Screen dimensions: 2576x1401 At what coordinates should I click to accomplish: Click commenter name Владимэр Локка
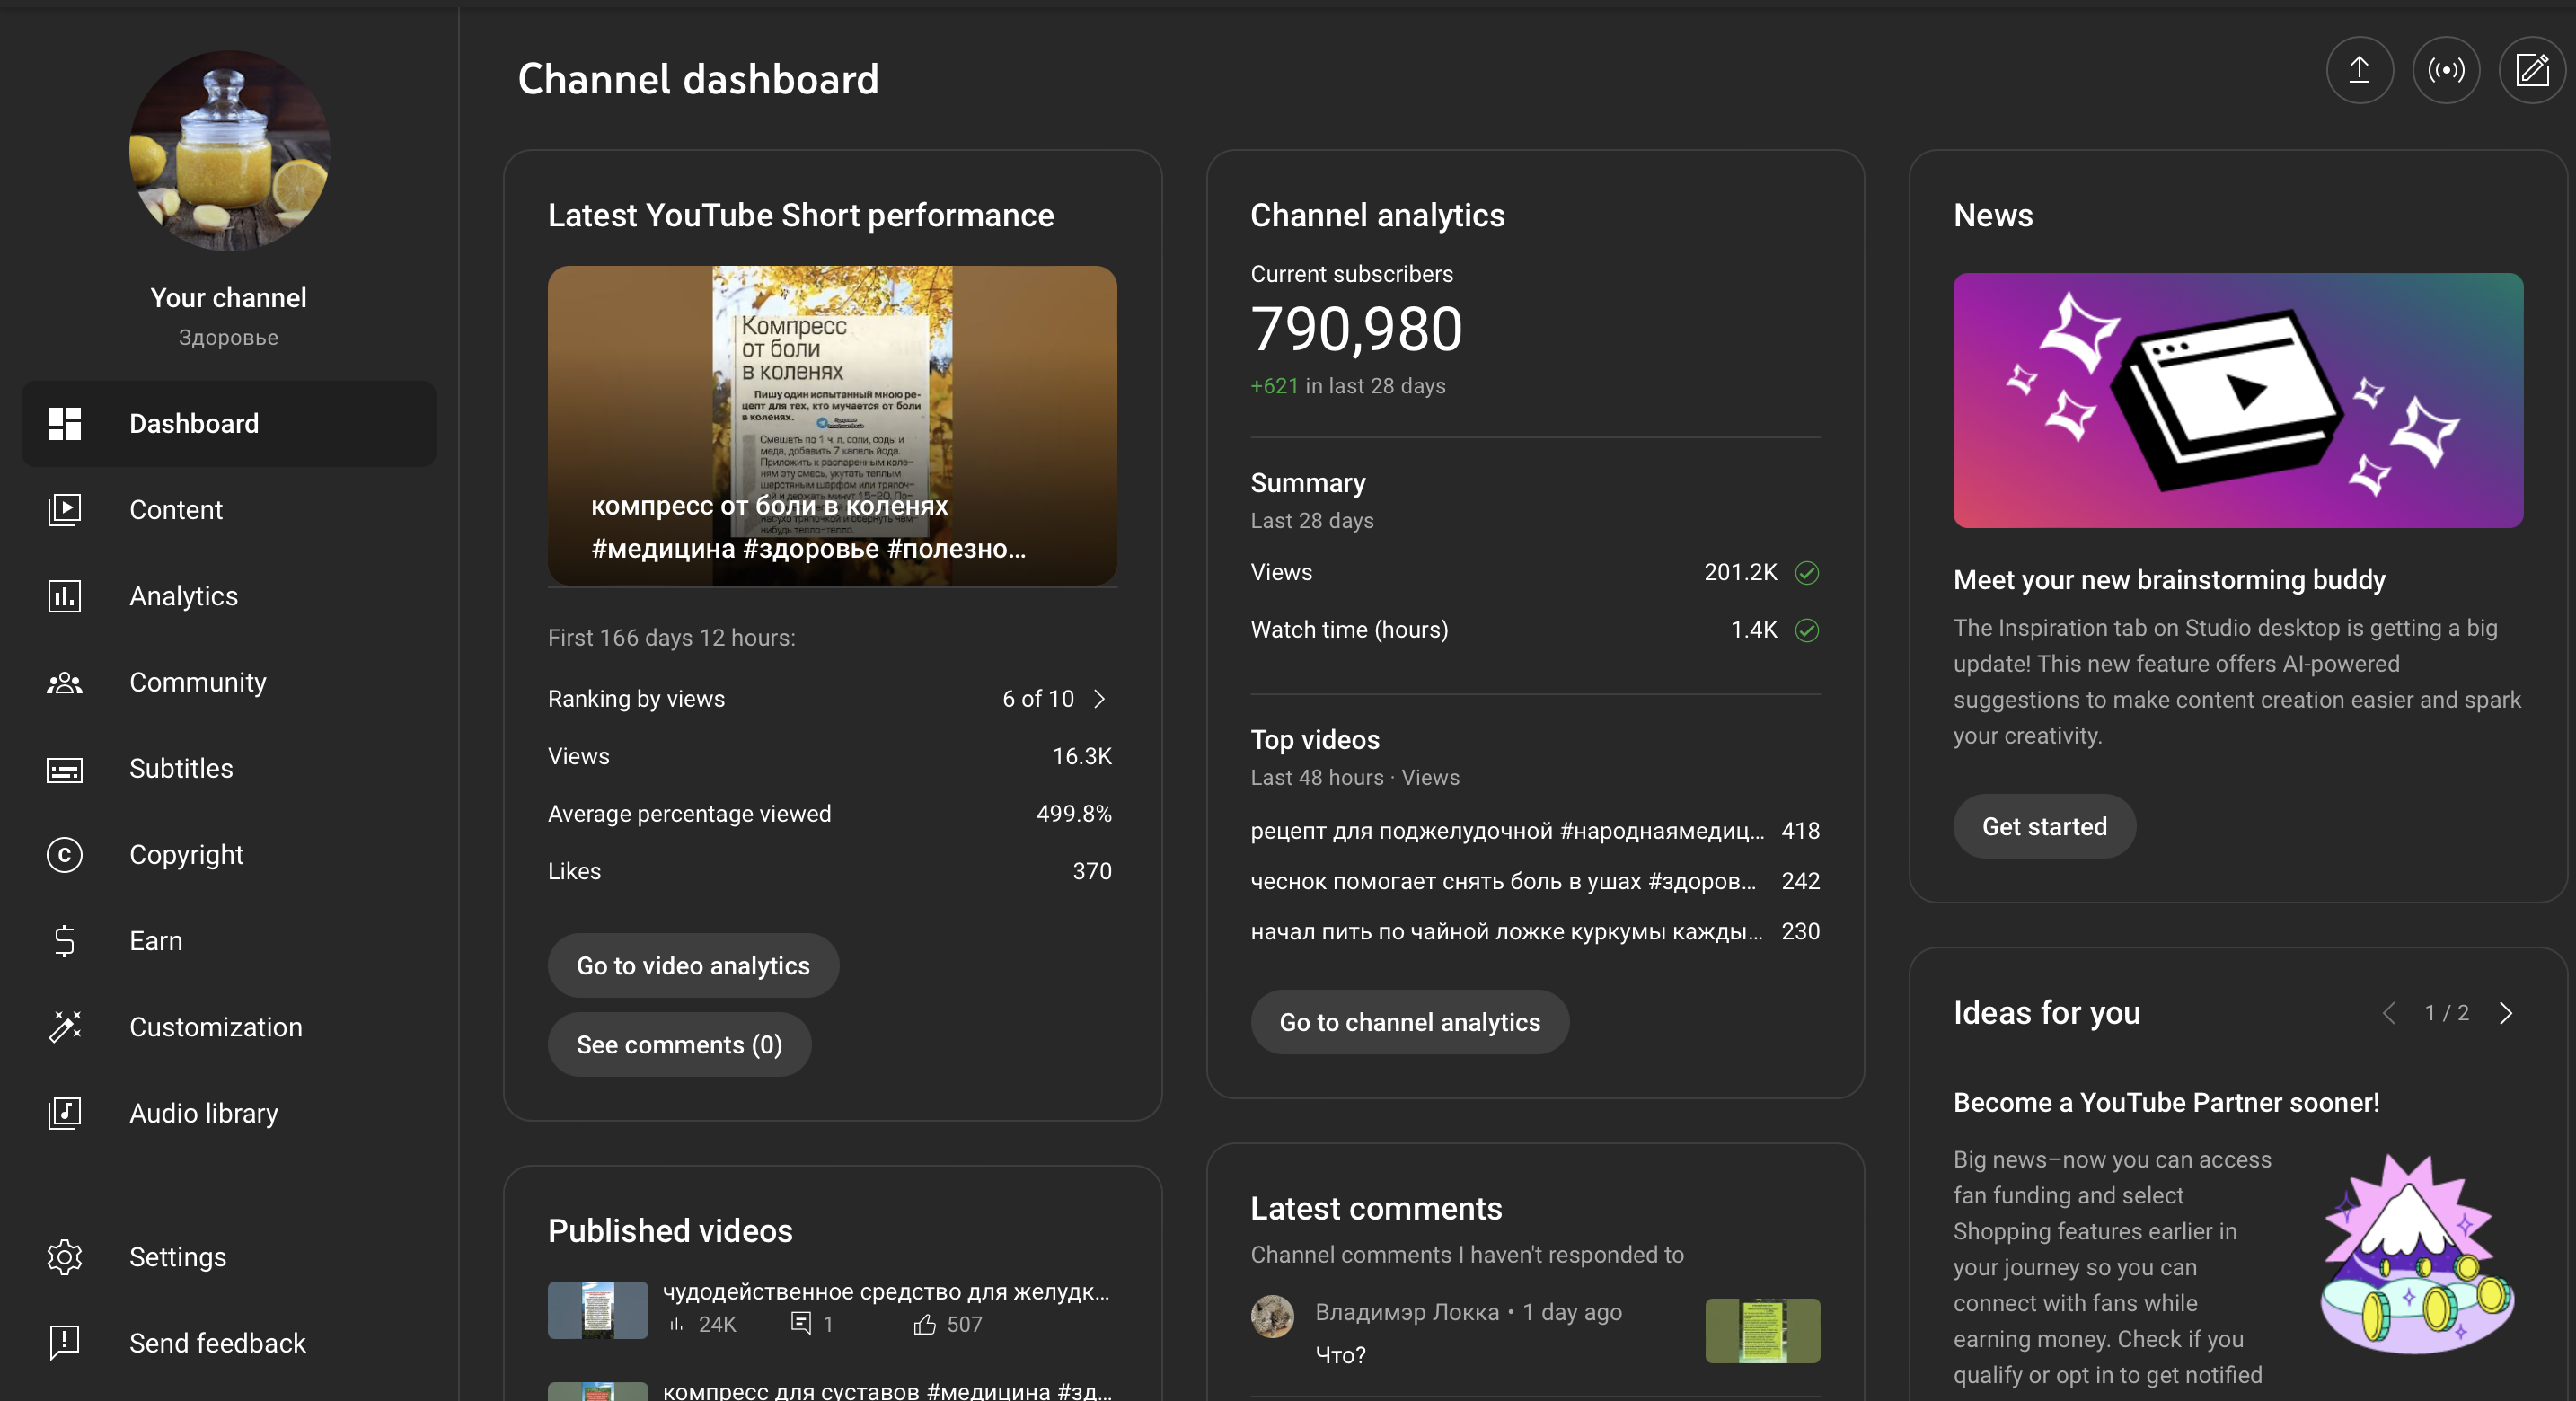[x=1407, y=1312]
